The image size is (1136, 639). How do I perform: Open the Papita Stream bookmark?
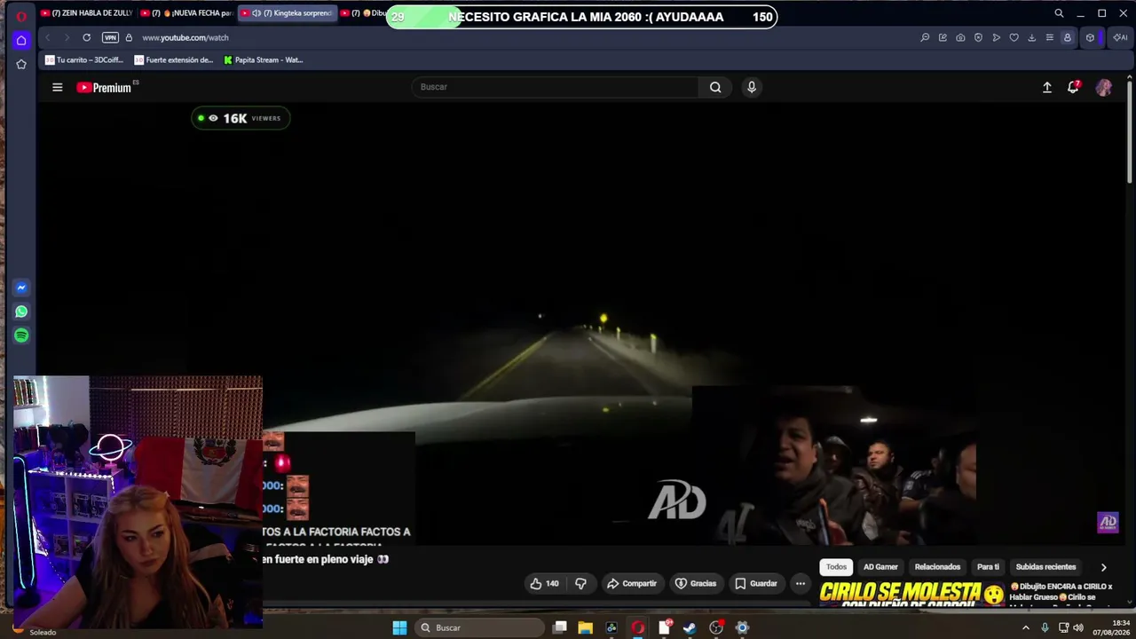264,60
